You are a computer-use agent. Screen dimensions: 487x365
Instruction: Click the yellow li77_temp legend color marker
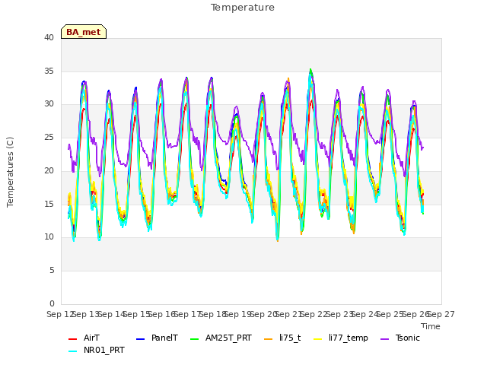click(318, 339)
